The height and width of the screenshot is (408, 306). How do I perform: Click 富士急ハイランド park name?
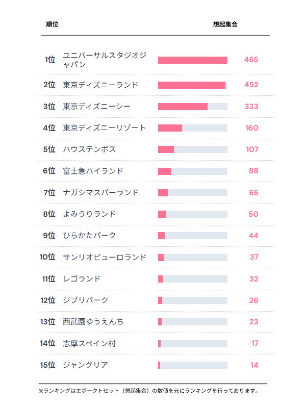[x=93, y=171]
